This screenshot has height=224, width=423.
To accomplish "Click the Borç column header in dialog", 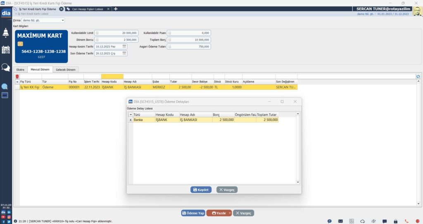I will pyautogui.click(x=223, y=115).
